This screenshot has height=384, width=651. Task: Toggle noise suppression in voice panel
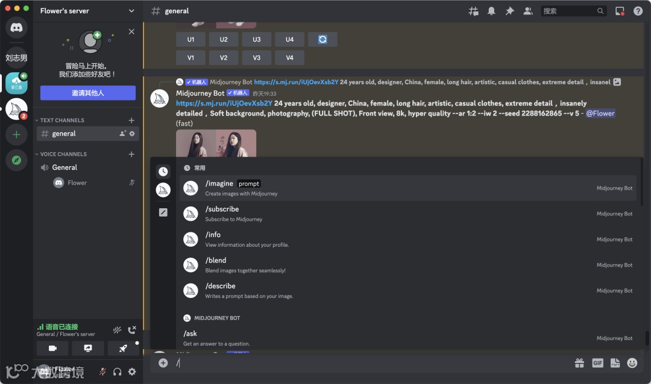(x=118, y=330)
